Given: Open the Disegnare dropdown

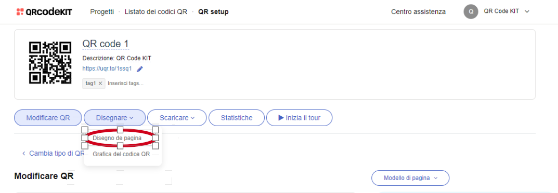Looking at the screenshot, I should [115, 118].
